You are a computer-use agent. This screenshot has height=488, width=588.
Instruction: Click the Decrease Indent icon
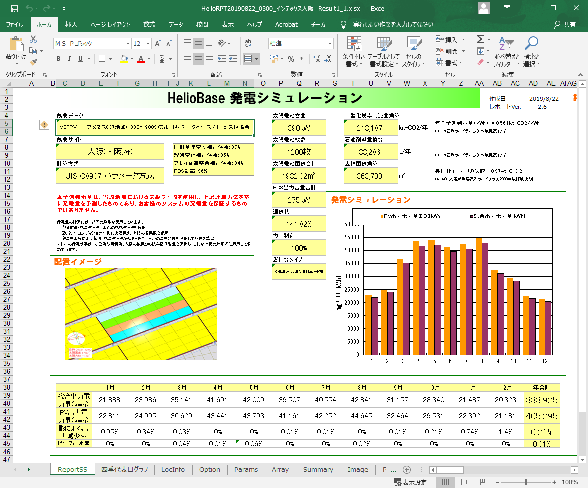(222, 59)
